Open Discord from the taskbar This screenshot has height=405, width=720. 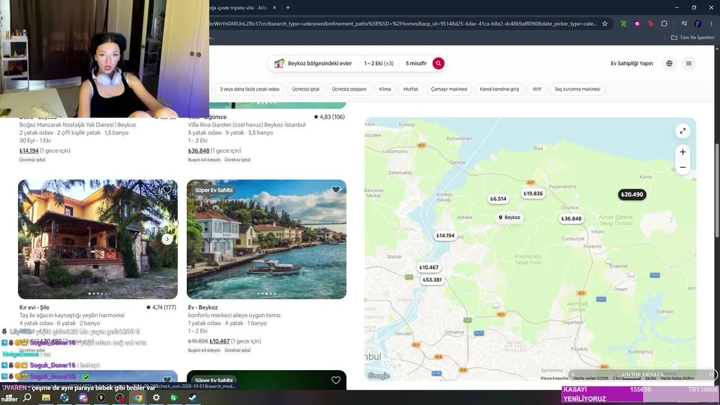pyautogui.click(x=83, y=398)
